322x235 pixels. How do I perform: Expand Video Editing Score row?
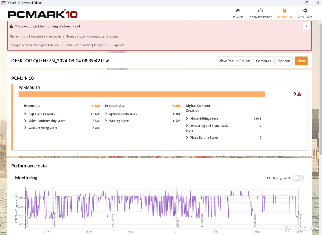pos(187,138)
